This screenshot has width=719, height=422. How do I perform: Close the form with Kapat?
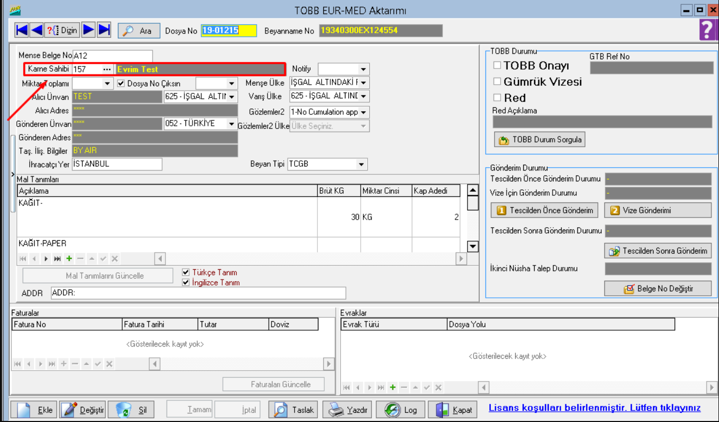pos(454,410)
